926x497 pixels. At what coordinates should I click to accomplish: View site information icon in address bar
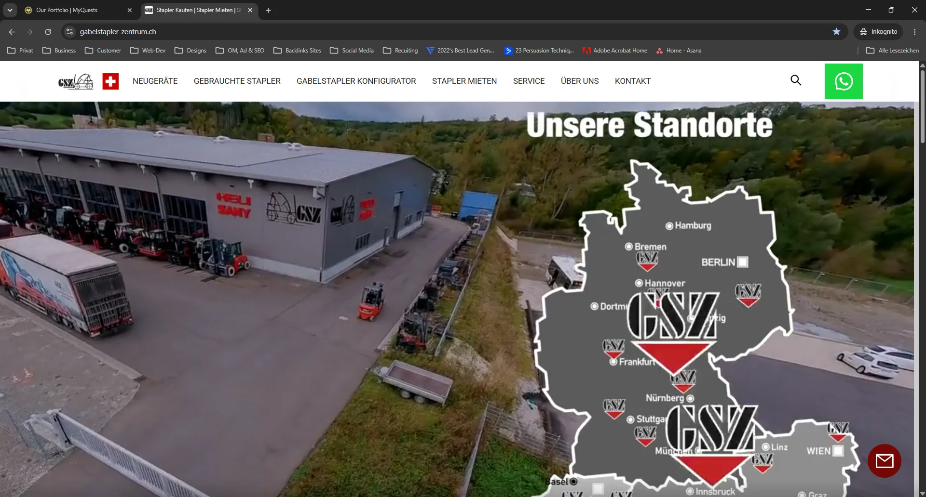click(69, 32)
